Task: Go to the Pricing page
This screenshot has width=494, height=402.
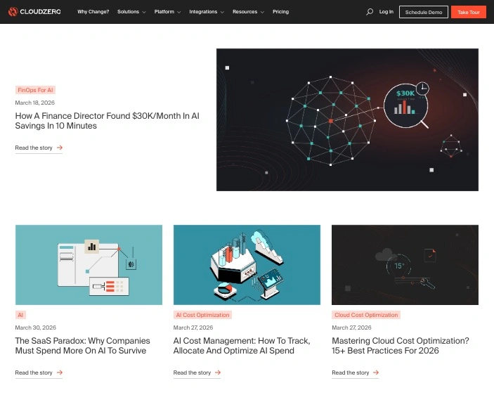Action: (280, 12)
